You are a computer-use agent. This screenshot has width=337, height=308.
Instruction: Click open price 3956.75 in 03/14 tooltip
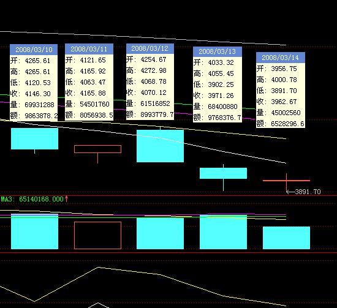(284, 69)
